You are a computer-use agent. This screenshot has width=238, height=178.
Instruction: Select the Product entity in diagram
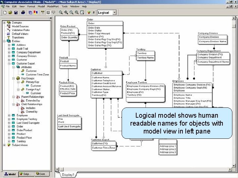(x=68, y=64)
